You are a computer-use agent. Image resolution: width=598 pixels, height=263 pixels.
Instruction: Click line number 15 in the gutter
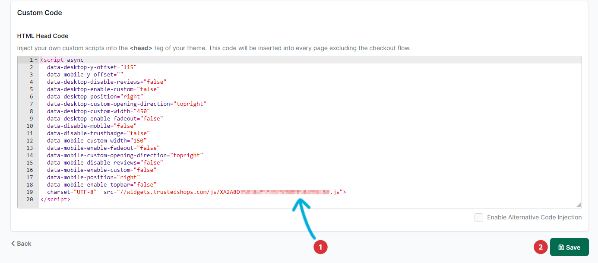pyautogui.click(x=30, y=162)
